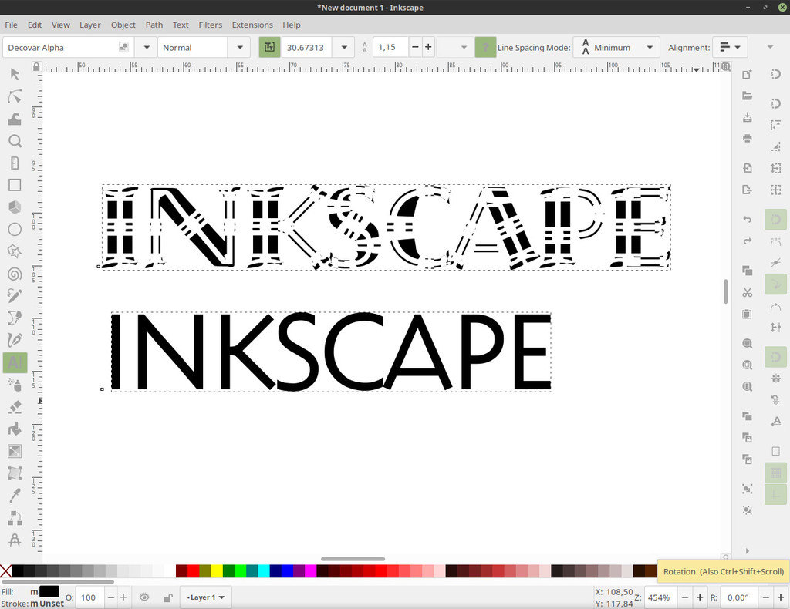Activate the Spiral tool
This screenshot has height=609, width=790.
15,272
